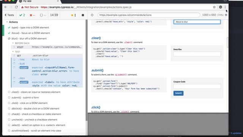Screen dimensions: 243x137
Task: Click the viewport info icon next to 74%
Action: pos(226,15)
